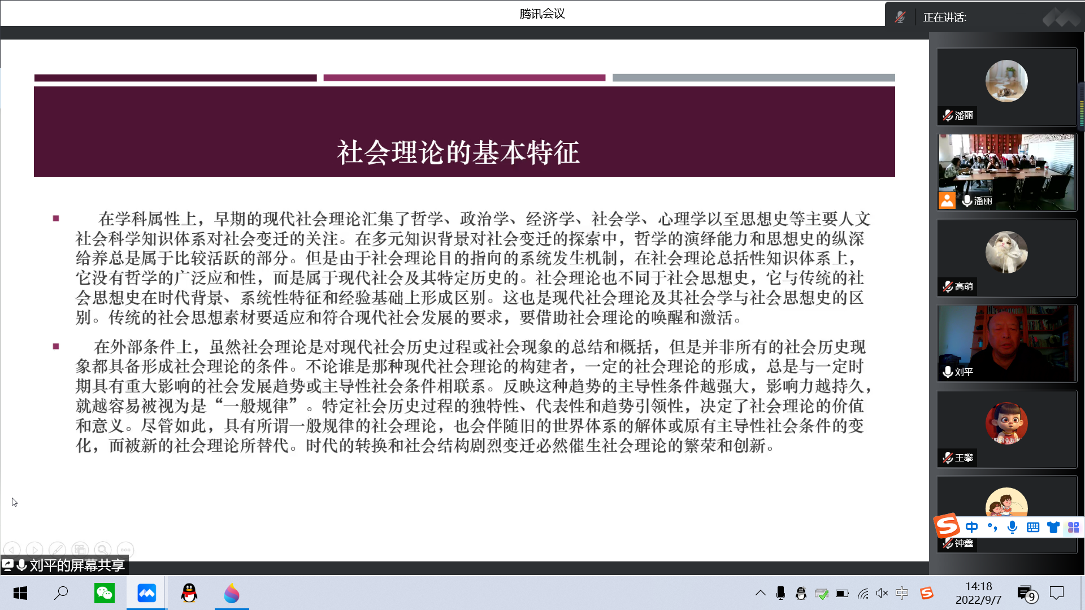
Task: Switch to the Tencent Meeting taskbar app
Action: [146, 593]
